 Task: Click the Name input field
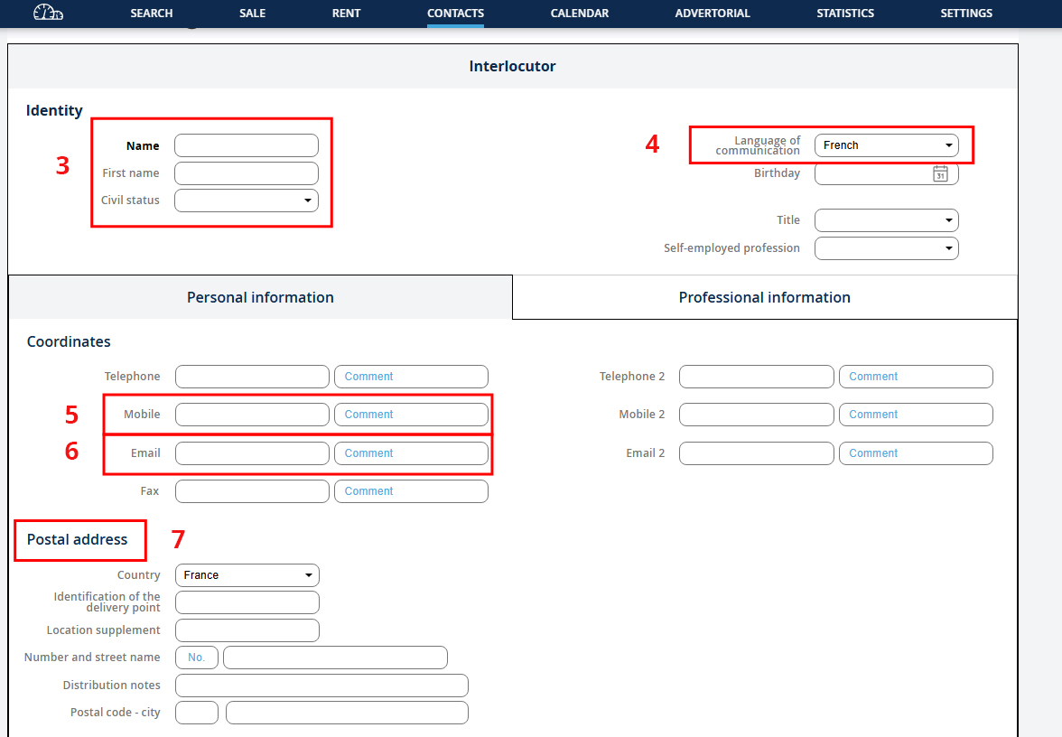247,145
